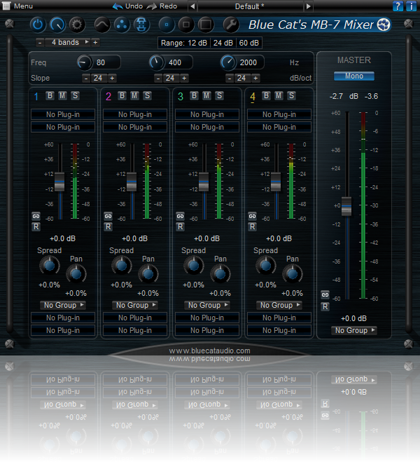420x462 pixels.
Task: Open band 1 'No Group' dropdown
Action: 63,305
